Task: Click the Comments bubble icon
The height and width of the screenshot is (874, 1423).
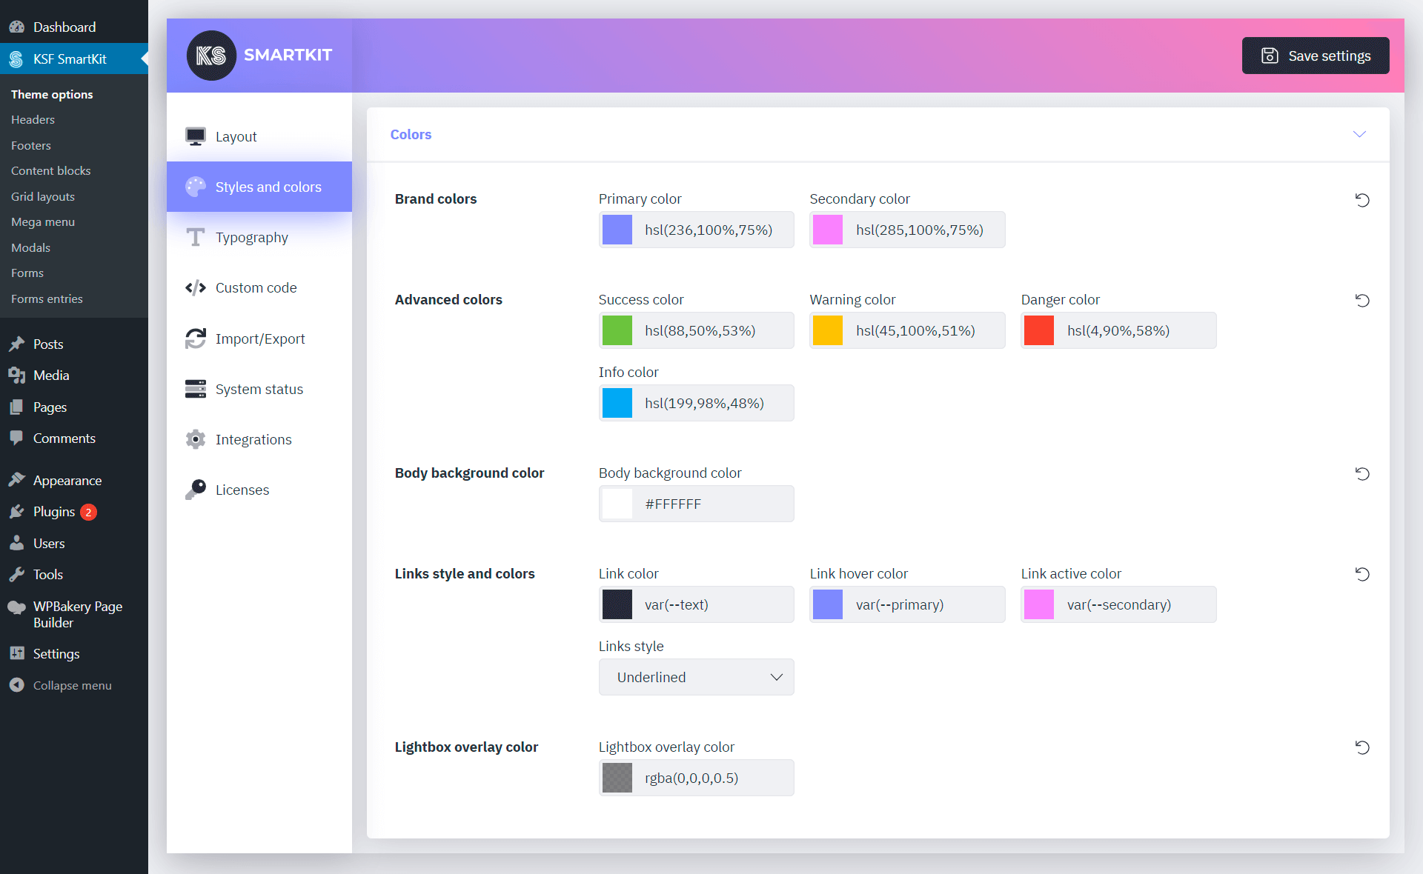Action: click(x=16, y=438)
